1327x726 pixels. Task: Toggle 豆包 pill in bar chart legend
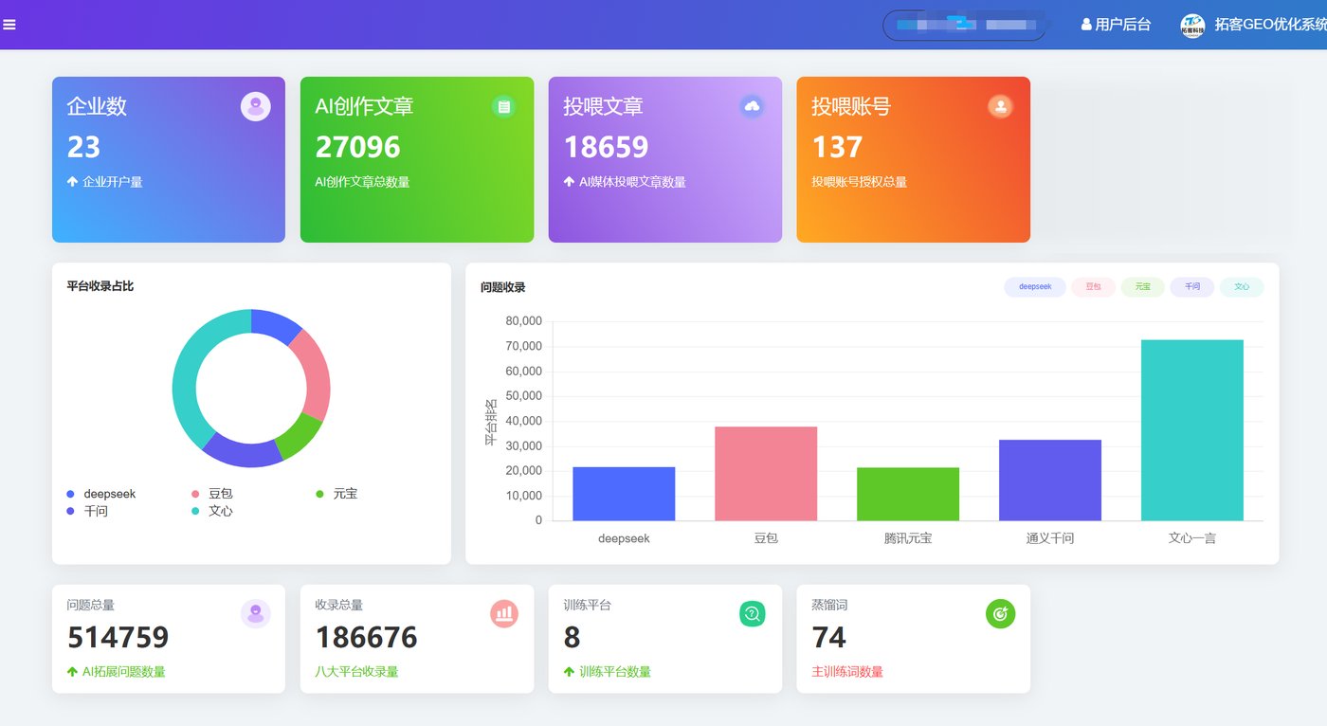(x=1094, y=287)
